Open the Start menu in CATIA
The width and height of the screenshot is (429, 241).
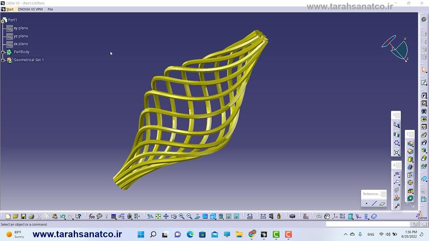[x=9, y=9]
